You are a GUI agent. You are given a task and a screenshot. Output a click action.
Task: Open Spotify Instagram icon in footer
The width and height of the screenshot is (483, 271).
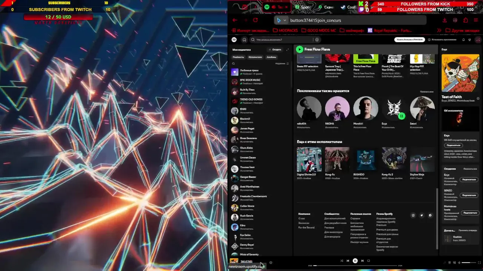(x=413, y=215)
